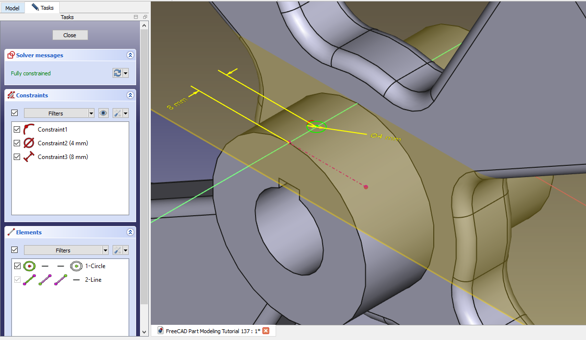586x340 pixels.
Task: Collapse the Elements section
Action: click(x=130, y=232)
